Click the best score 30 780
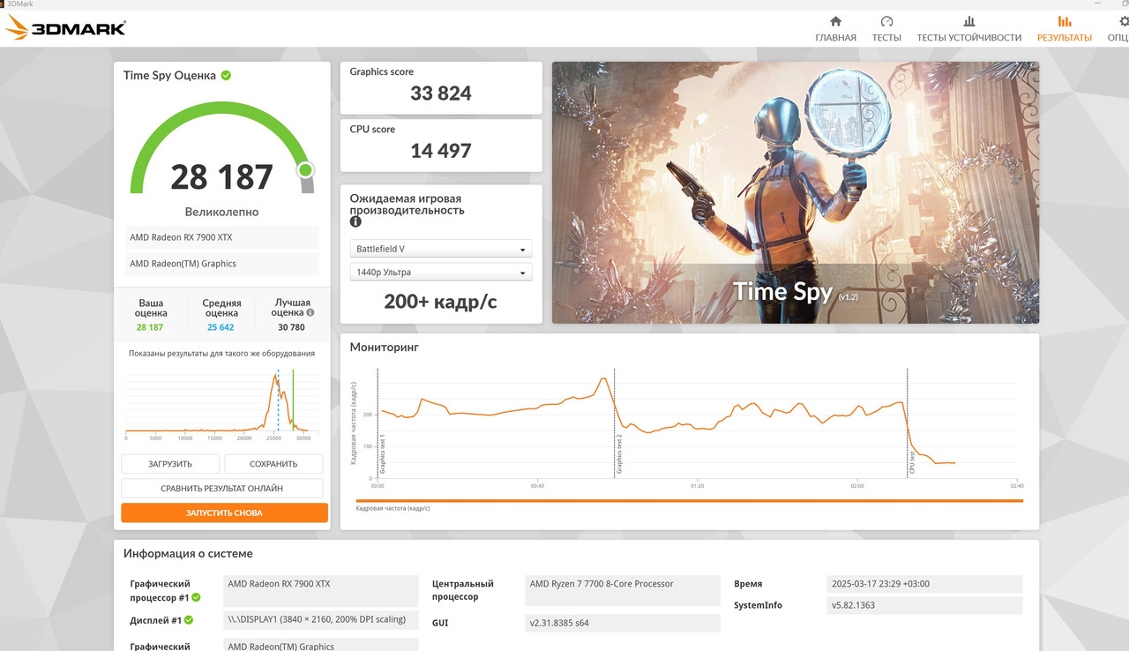Image resolution: width=1129 pixels, height=651 pixels. point(290,327)
